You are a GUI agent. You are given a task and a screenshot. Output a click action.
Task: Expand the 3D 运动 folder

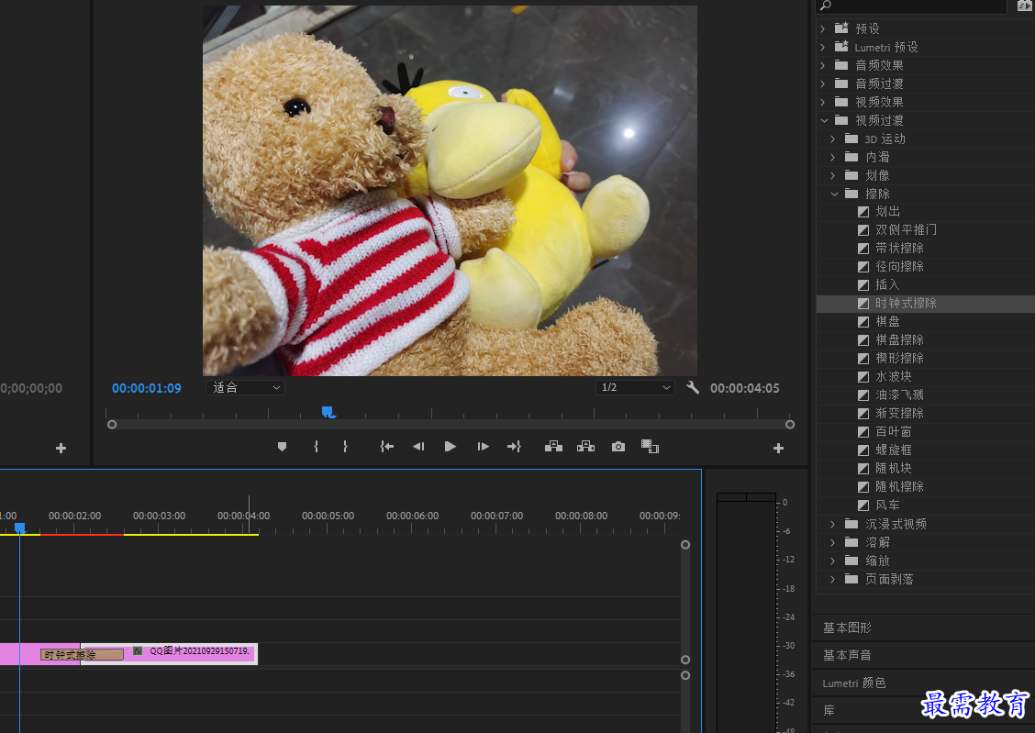[833, 139]
